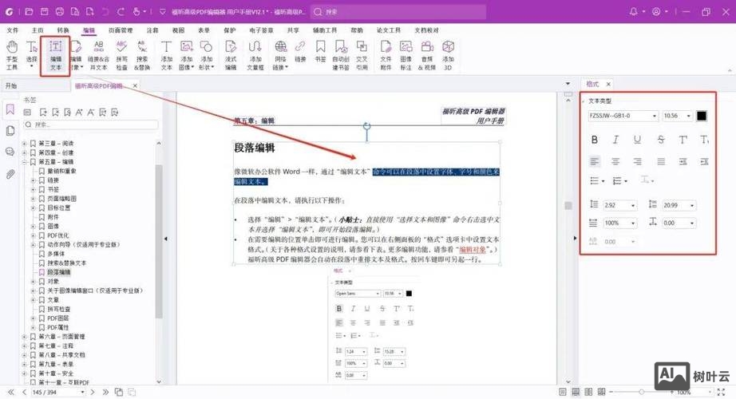This screenshot has width=736, height=399.
Task: Switch to the 注释 ribbon tab
Action: 152,30
